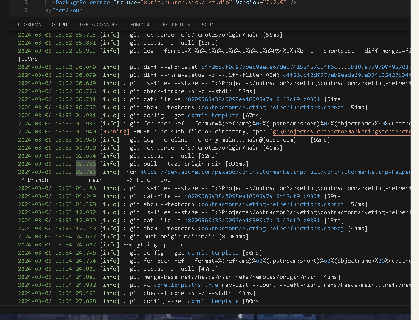Switch to the TERMINAL tab
Viewport: 419px width, 320px height.
coord(139,25)
